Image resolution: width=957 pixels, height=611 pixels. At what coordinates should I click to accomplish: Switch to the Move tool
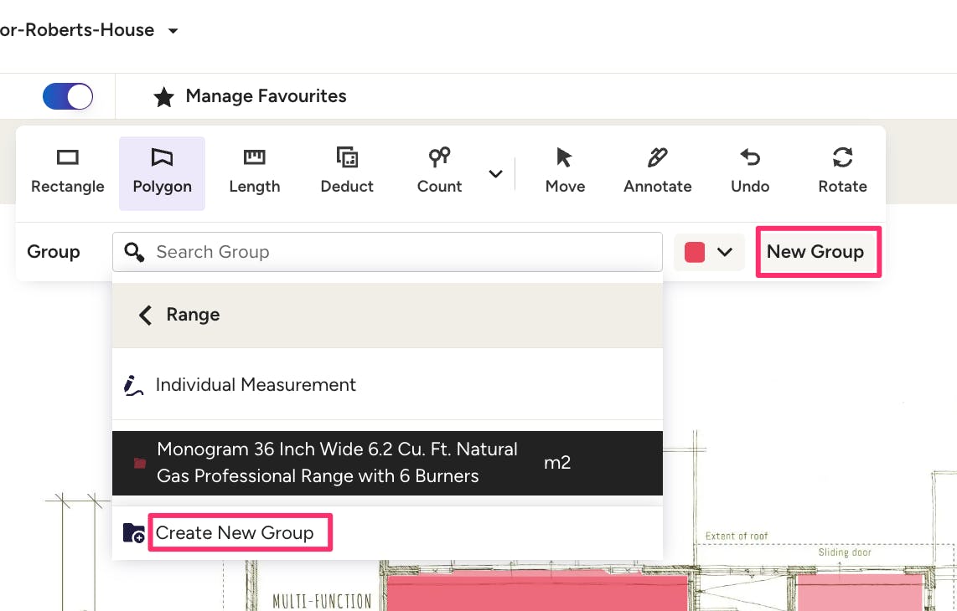point(565,172)
